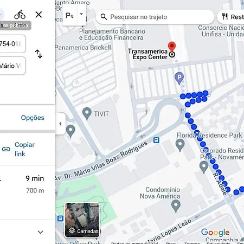Image resolution: width=244 pixels, height=244 pixels.
Task: Select the TIVIT place marker
Action: coord(87,113)
